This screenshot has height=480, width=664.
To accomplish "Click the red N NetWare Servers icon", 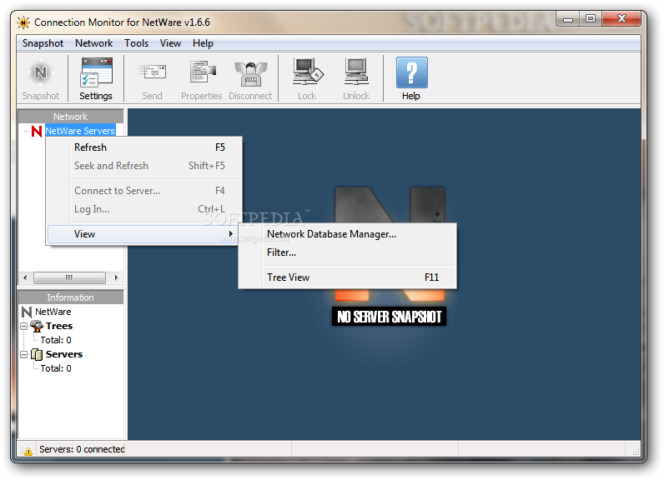I will tap(37, 131).
